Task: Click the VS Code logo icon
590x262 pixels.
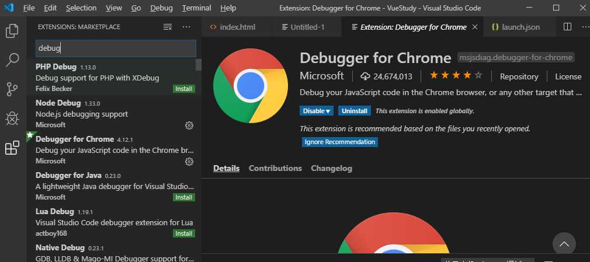Action: point(9,8)
